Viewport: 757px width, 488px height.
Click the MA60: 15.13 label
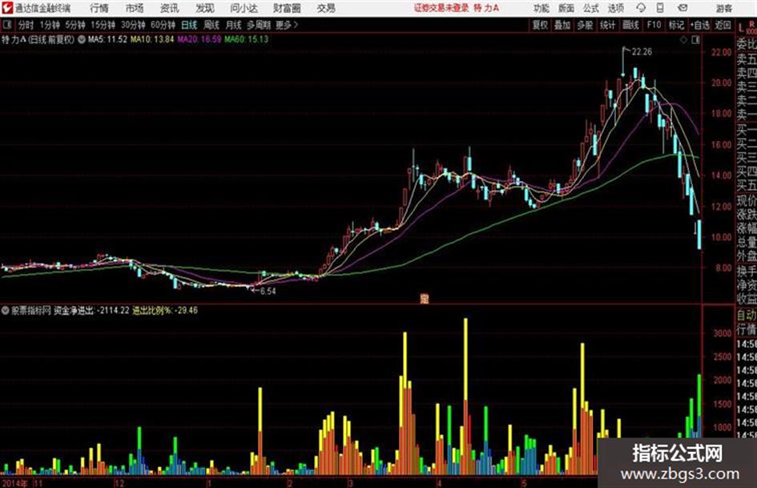pos(246,39)
